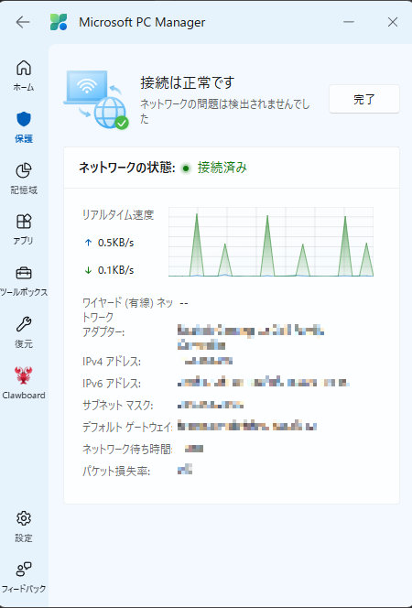Open 設定 settings gear
412x608 pixels.
(x=24, y=518)
